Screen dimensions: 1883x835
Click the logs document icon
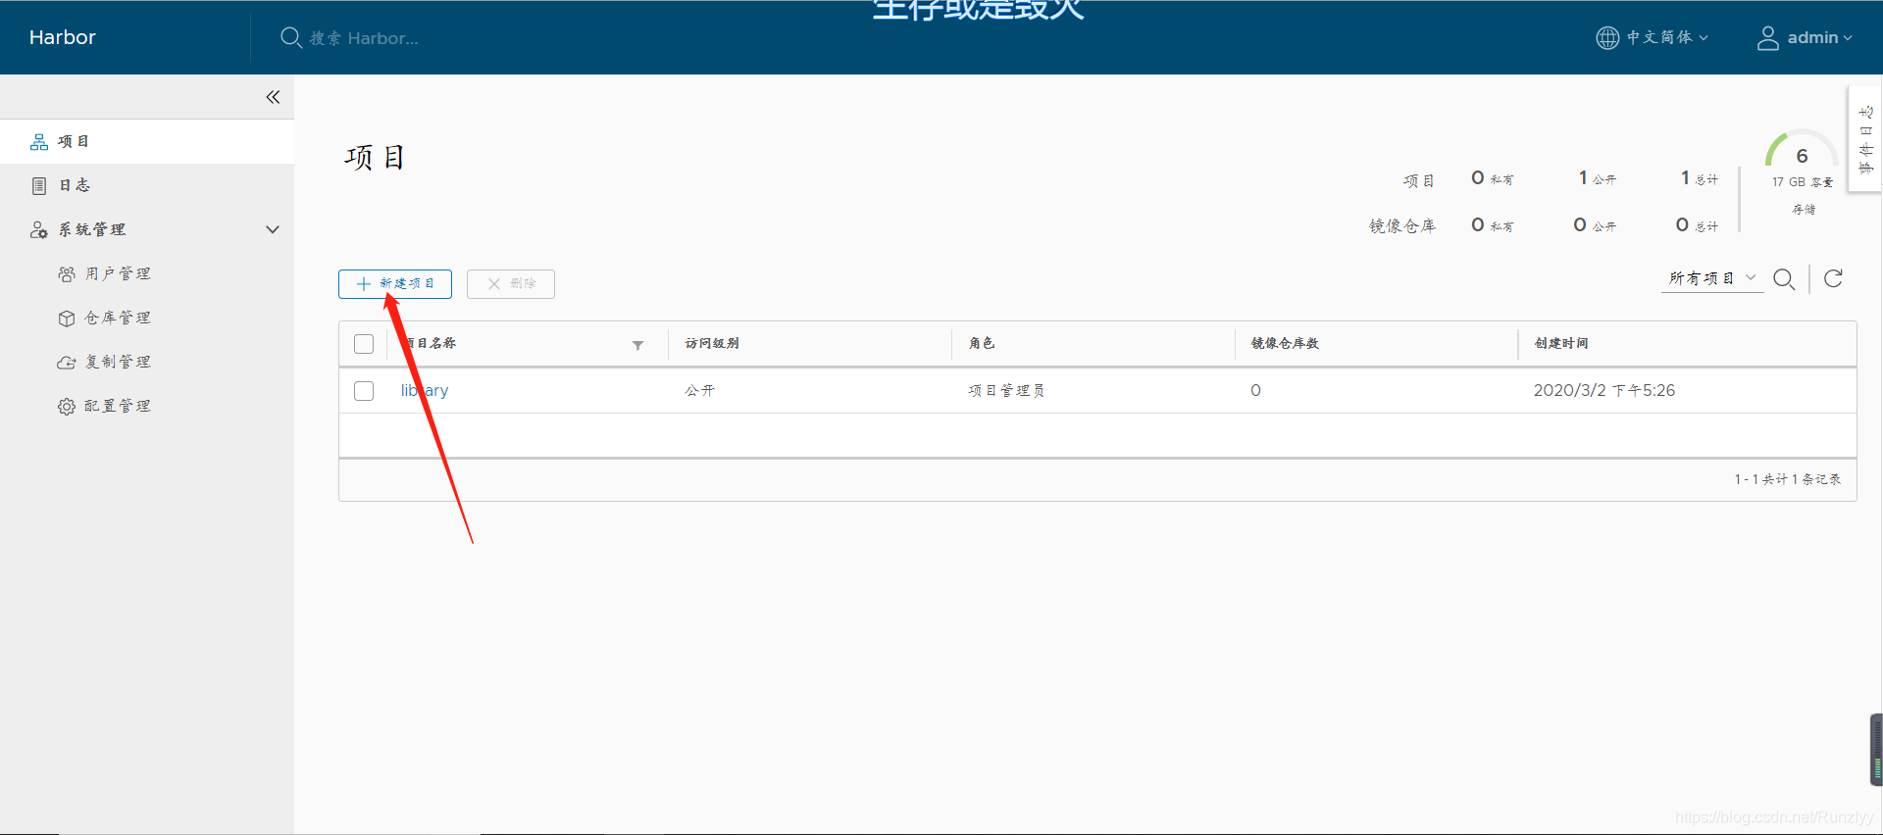[39, 185]
